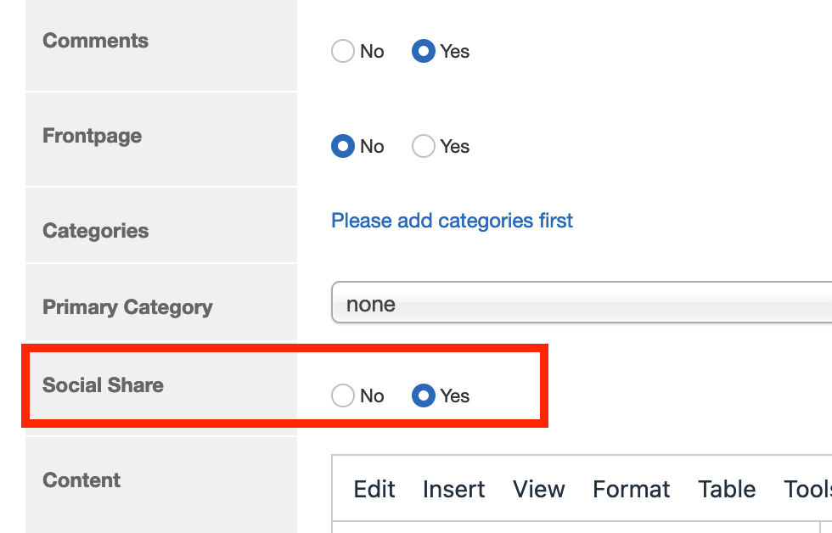The height and width of the screenshot is (533, 832).
Task: Click the Content field label
Action: click(82, 480)
